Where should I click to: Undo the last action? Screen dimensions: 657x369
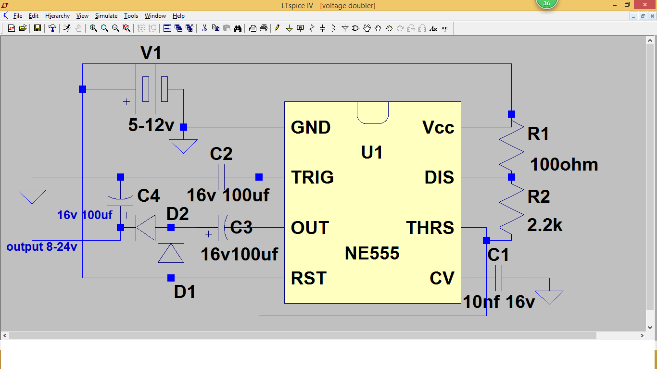pyautogui.click(x=388, y=28)
